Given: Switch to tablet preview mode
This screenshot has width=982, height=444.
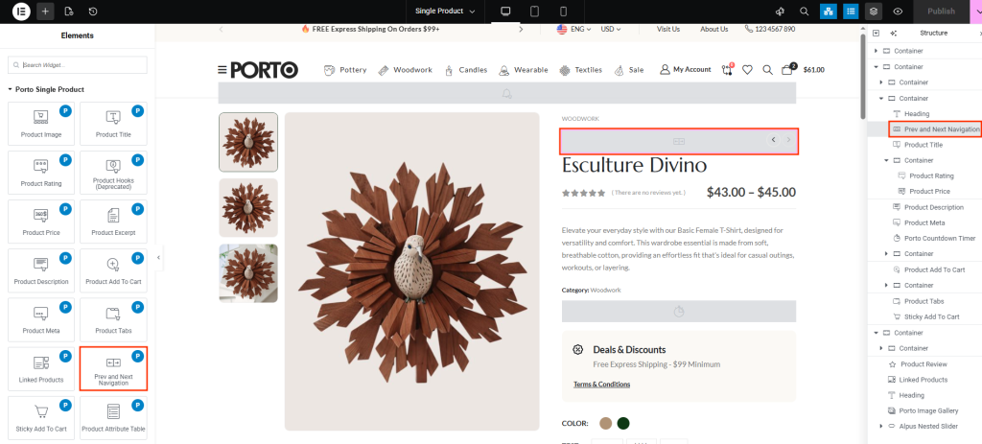Looking at the screenshot, I should coord(534,12).
